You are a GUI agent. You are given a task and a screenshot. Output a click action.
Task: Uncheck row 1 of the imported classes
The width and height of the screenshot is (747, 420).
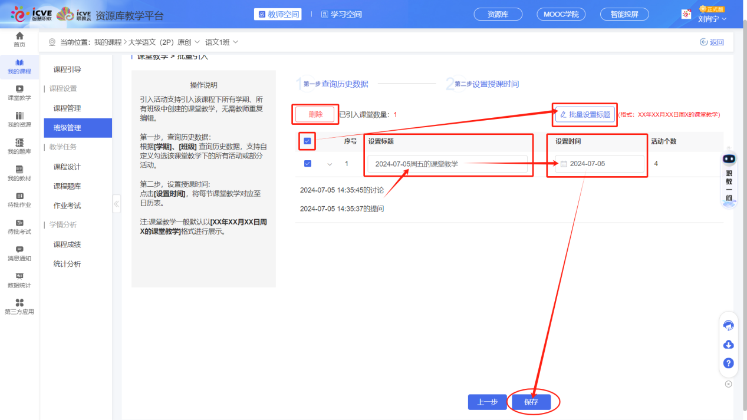pos(307,163)
